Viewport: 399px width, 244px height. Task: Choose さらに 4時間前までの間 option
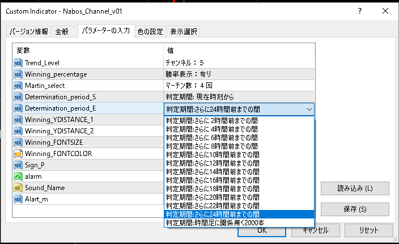tap(239, 129)
